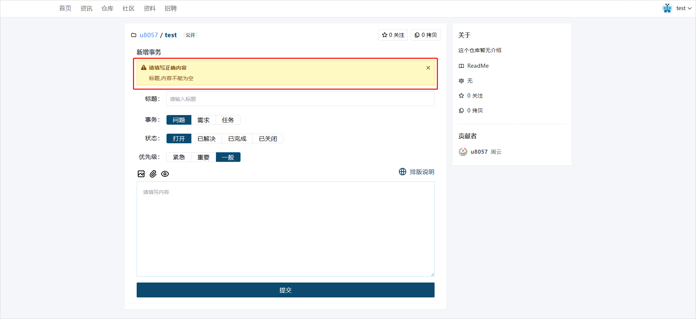Click the star 0 关注 button

coord(393,35)
